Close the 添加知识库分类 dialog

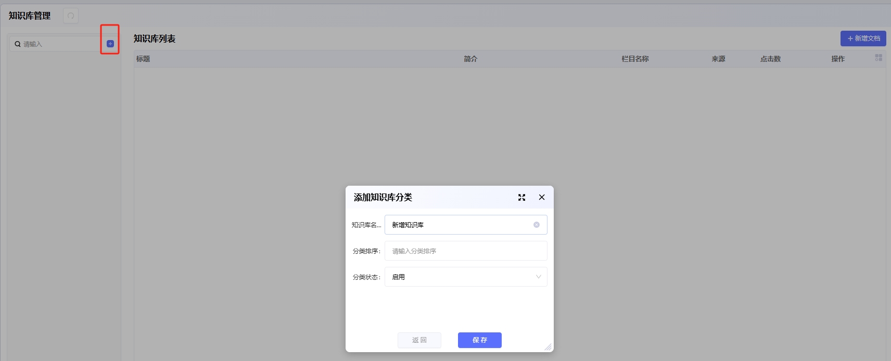tap(542, 197)
